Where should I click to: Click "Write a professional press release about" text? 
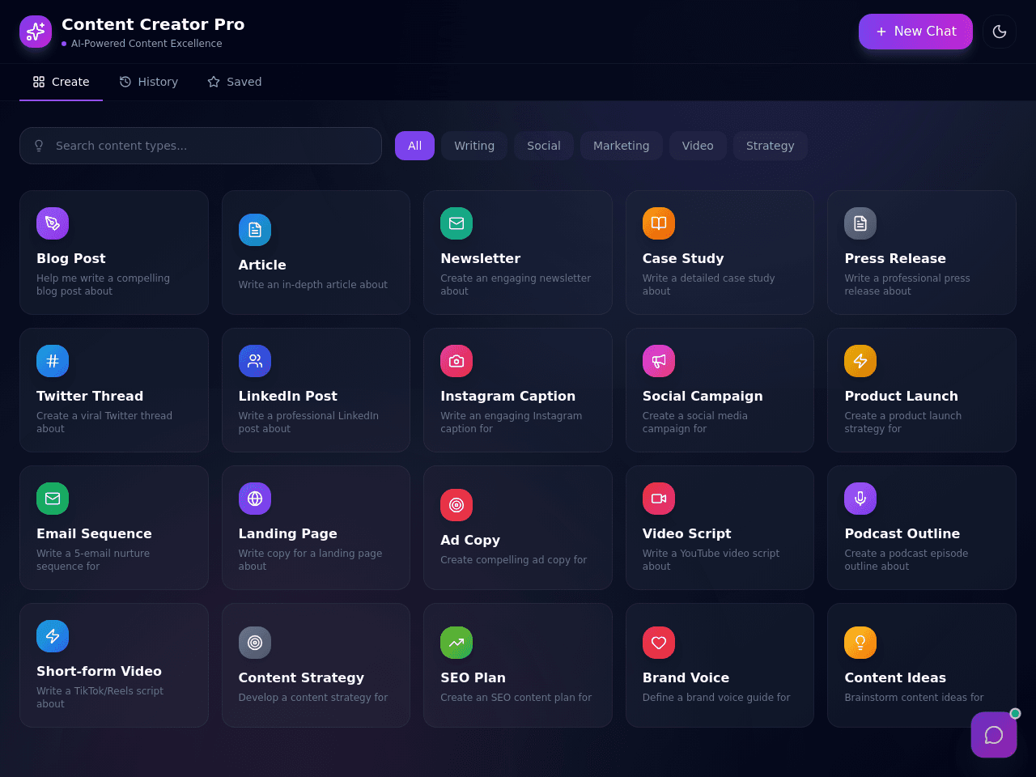tap(907, 285)
